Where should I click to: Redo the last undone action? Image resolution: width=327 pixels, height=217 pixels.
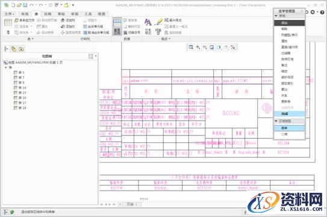coord(41,5)
